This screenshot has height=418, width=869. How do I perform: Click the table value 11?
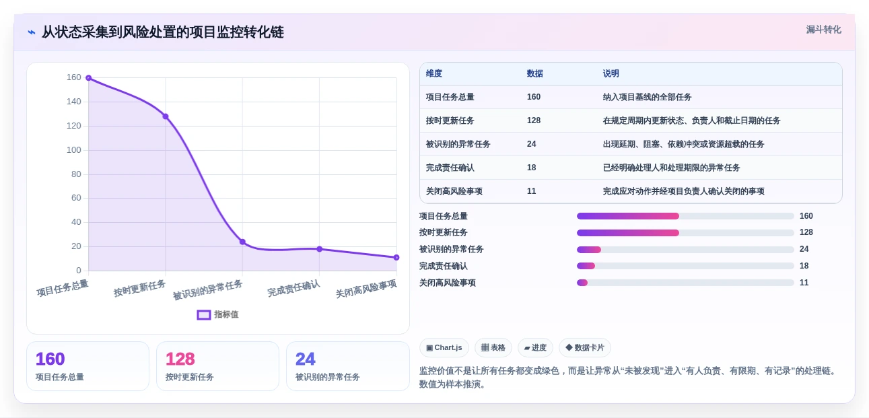click(532, 191)
